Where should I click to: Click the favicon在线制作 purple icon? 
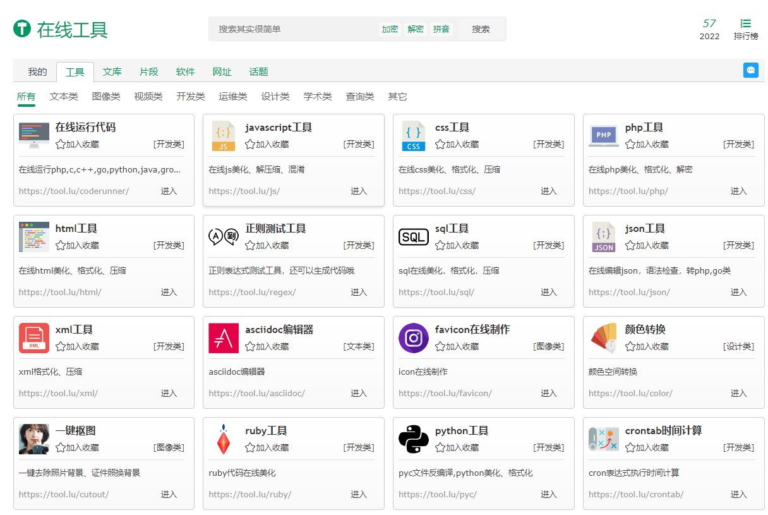point(414,338)
